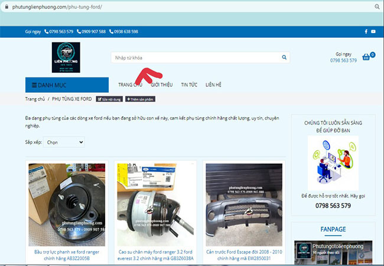This screenshot has width=384, height=266.
Task: Open TIN TỨC menu item
Action: tap(189, 85)
